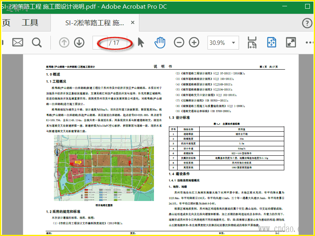Click the email envelope icon
Screen dimensions: 315x236
click(x=18, y=42)
